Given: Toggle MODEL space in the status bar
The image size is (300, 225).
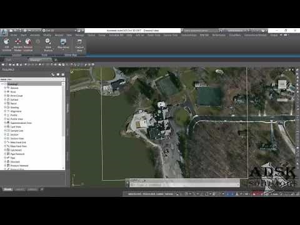Looking at the screenshot, I should click(169, 194).
